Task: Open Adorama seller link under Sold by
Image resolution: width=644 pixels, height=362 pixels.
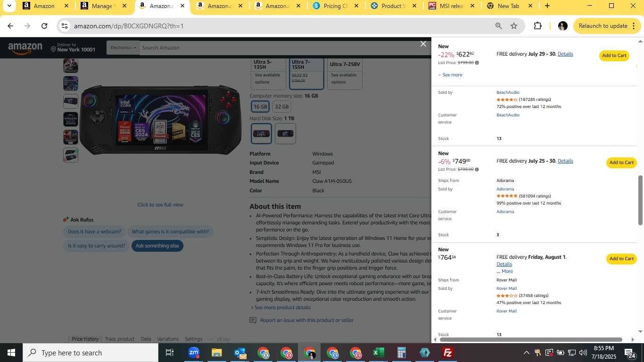Action: tap(505, 189)
